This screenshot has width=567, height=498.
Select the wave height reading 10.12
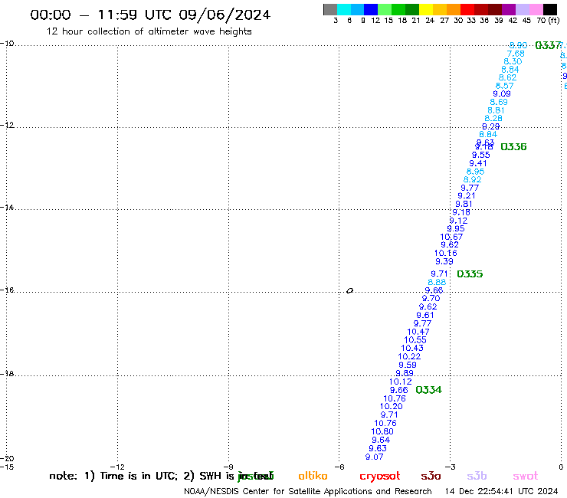400,382
